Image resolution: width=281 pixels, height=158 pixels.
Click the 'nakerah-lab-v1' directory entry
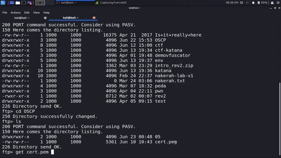[174, 76]
